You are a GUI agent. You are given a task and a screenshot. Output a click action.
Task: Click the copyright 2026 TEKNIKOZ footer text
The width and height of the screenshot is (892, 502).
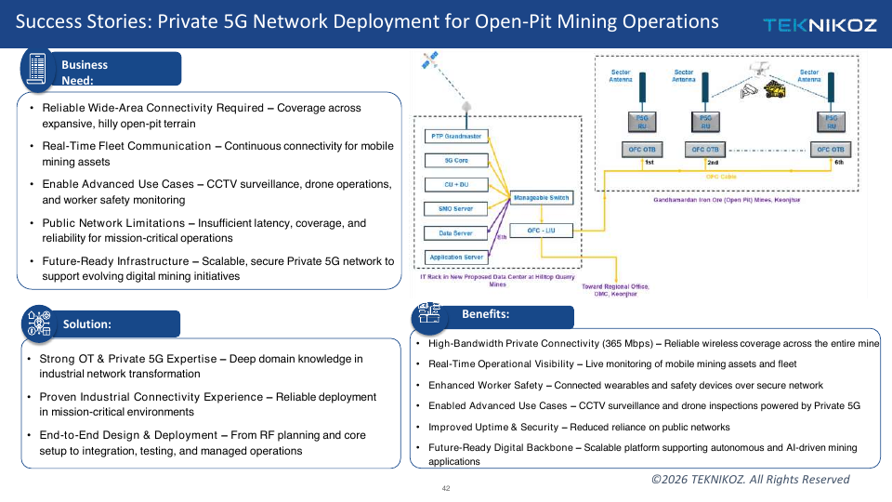(x=751, y=480)
